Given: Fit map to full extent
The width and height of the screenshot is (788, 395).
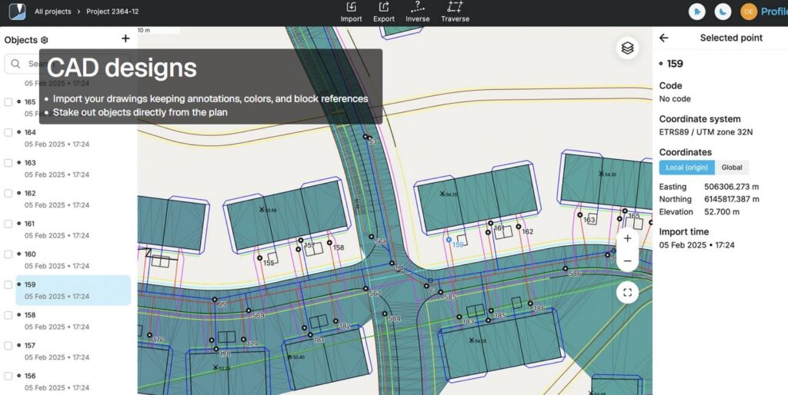Looking at the screenshot, I should (x=627, y=292).
